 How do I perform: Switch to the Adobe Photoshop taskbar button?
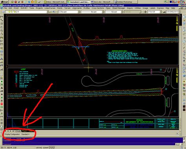(126, 2)
